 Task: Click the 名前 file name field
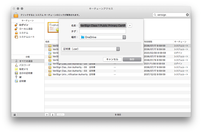coord(103,26)
